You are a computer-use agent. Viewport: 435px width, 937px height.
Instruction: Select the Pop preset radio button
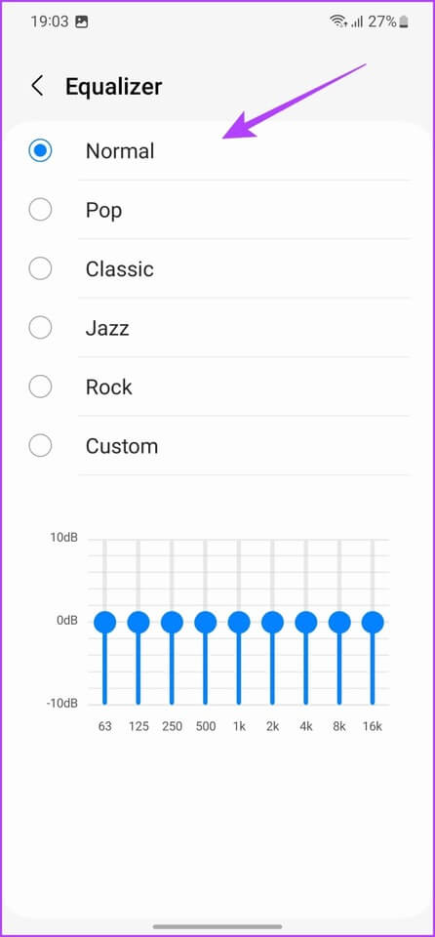coord(40,210)
